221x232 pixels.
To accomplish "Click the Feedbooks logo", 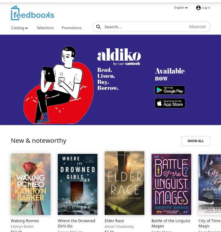I will point(33,13).
